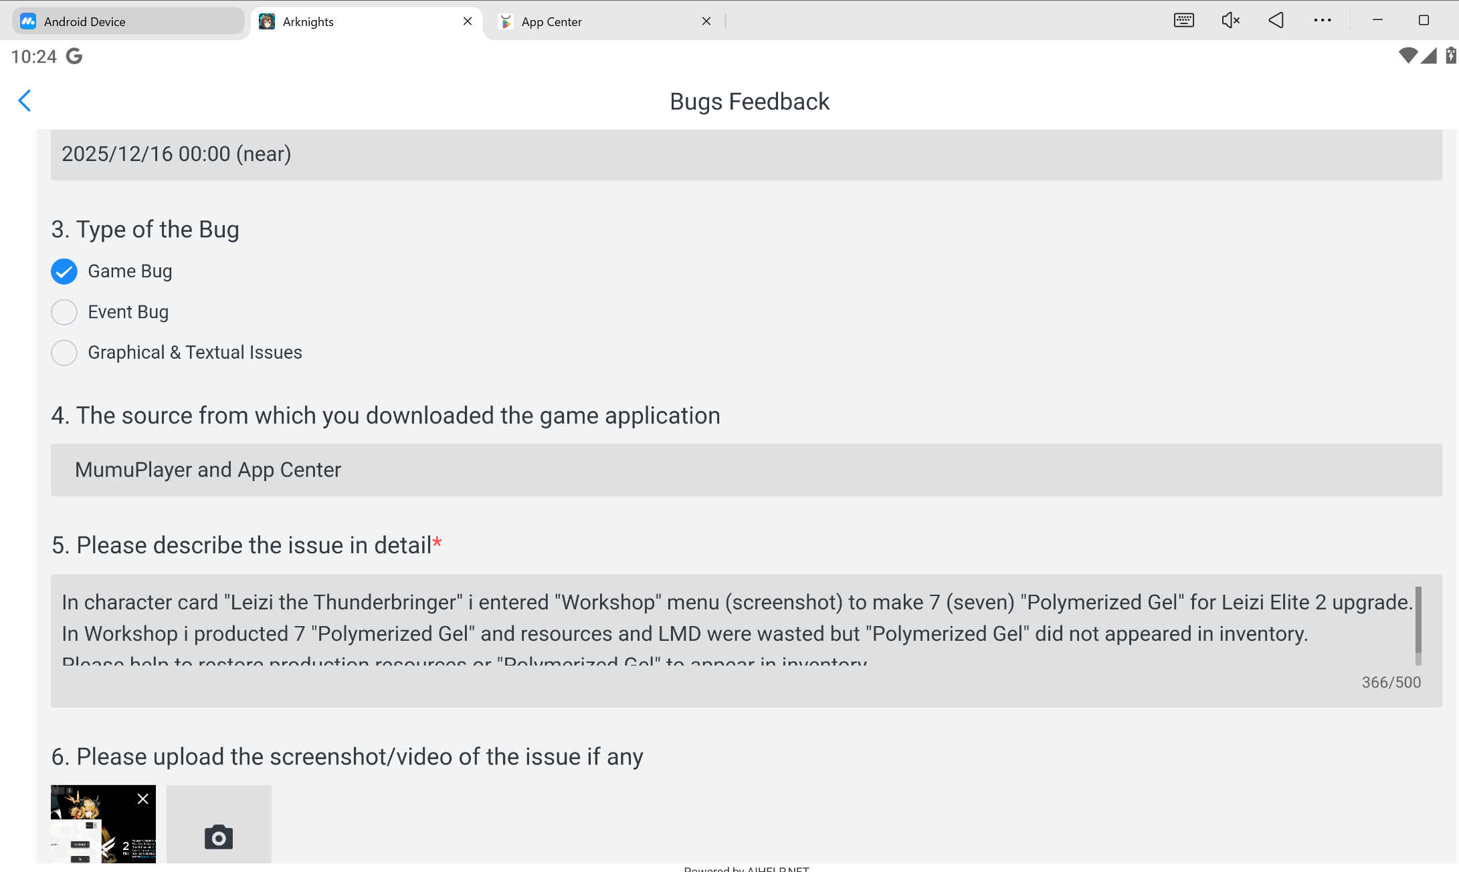Close the Arknights tab
Viewport: 1459px width, 872px height.
(468, 21)
